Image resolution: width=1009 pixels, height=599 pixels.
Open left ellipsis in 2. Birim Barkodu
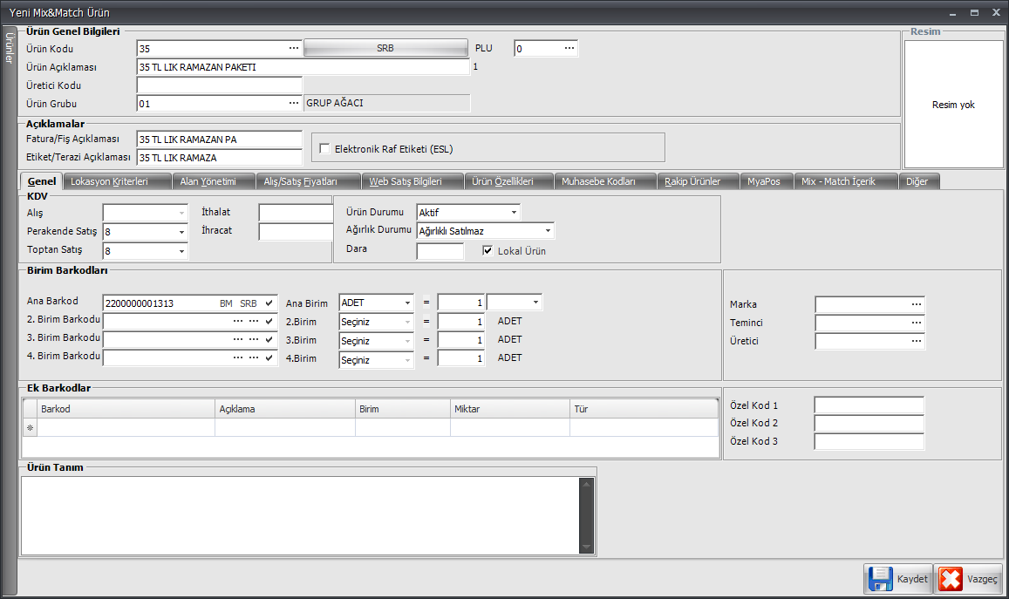238,321
